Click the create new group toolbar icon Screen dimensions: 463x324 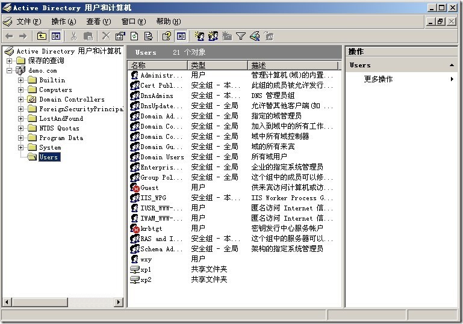pos(213,36)
